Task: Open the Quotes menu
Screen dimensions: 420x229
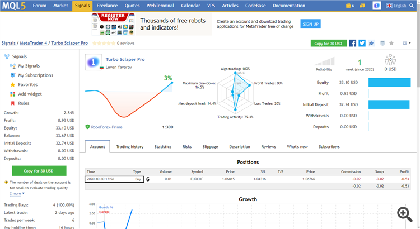Action: pyautogui.click(x=132, y=6)
